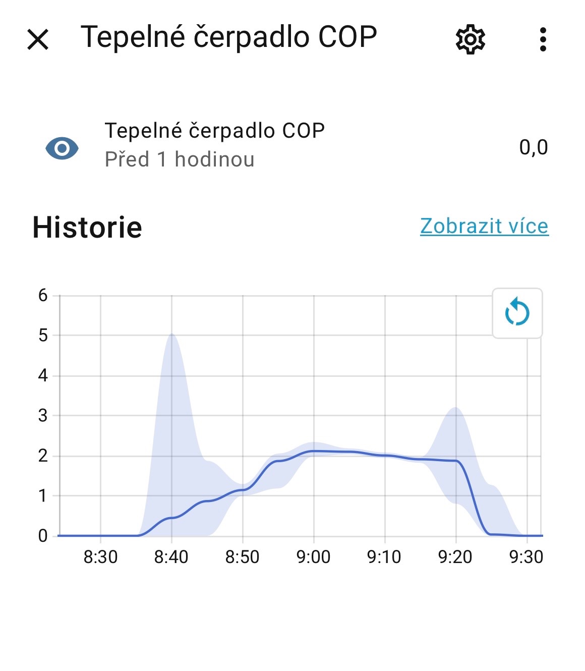Click the 'Historie' section heading
The width and height of the screenshot is (585, 671).
pyautogui.click(x=87, y=227)
